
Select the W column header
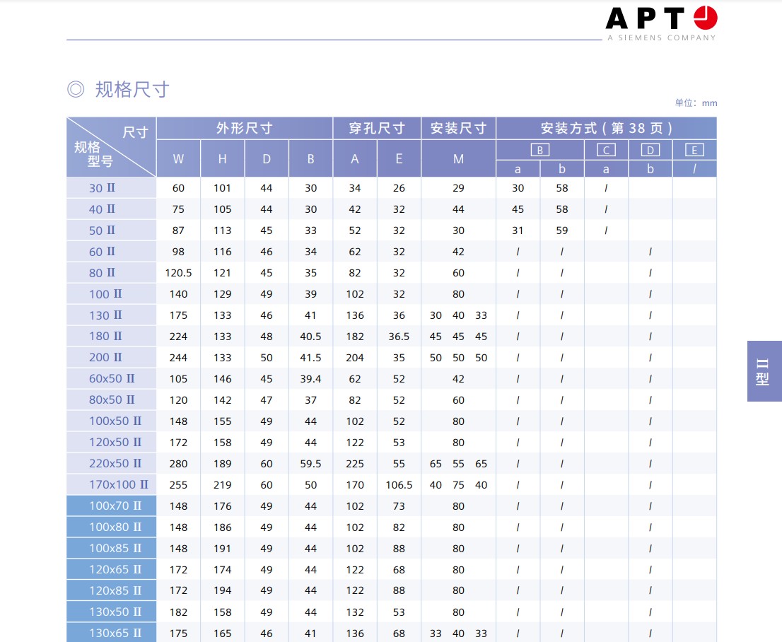click(x=178, y=159)
